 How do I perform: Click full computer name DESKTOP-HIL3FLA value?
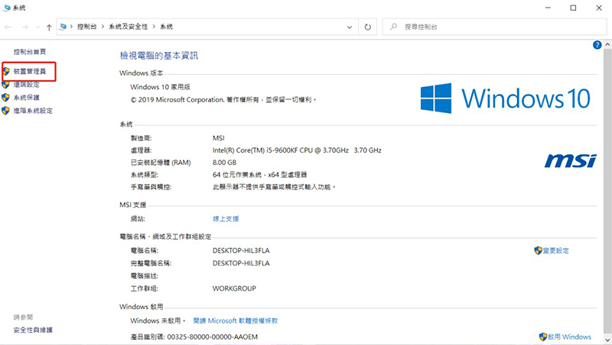241,263
